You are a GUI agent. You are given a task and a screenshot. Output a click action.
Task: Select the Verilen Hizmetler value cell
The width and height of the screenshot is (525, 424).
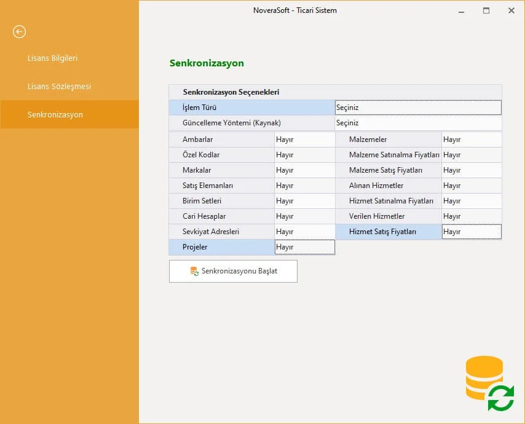pyautogui.click(x=471, y=216)
